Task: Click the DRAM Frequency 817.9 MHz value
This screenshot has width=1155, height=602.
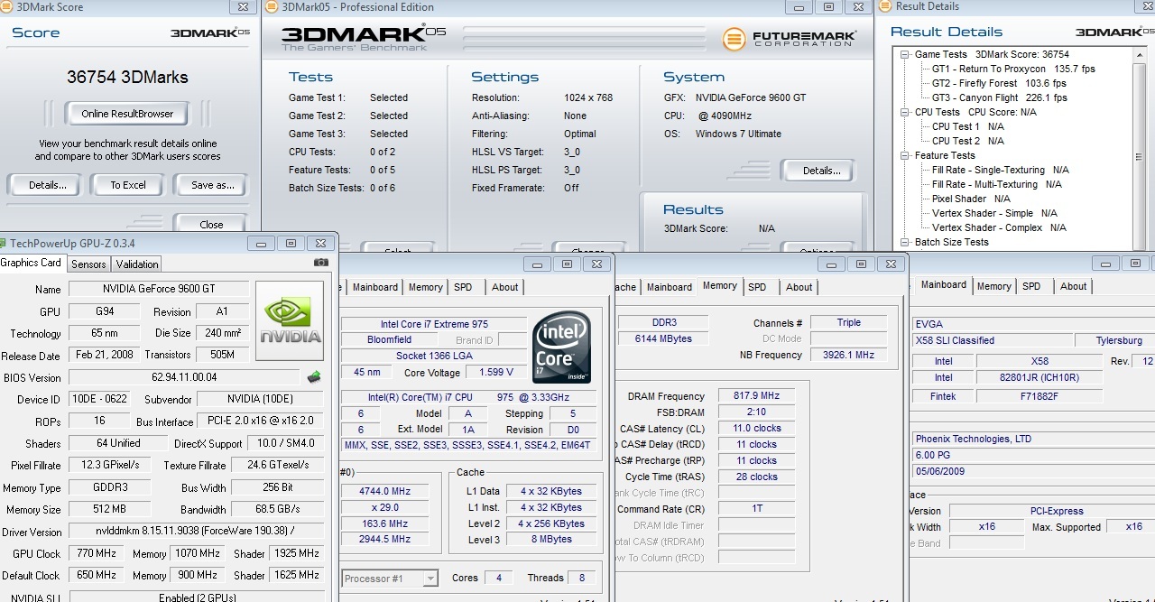Action: click(757, 395)
